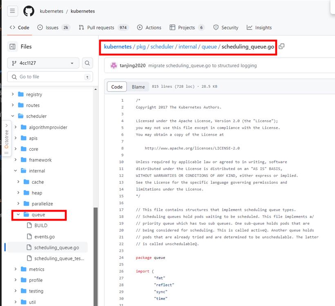Open the Octotree side tab

(x=7, y=138)
